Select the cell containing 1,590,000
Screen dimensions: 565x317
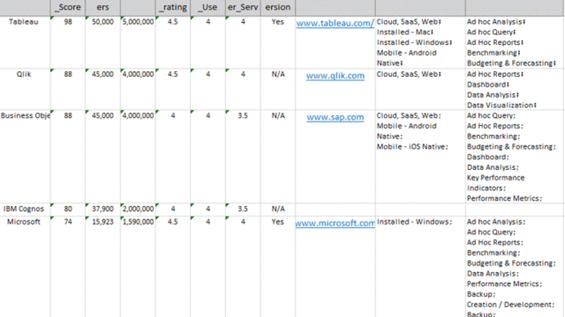pyautogui.click(x=138, y=266)
